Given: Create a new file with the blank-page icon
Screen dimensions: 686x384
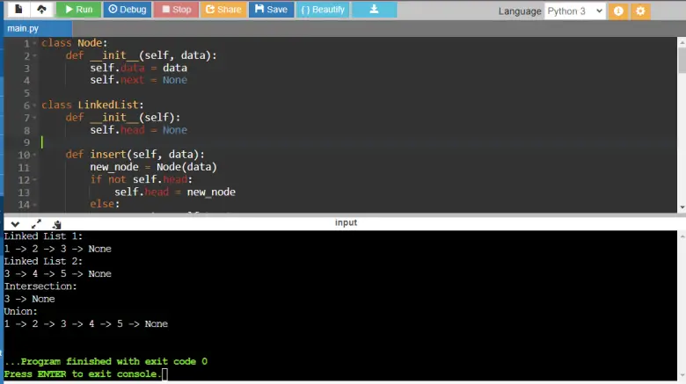Looking at the screenshot, I should pos(17,10).
